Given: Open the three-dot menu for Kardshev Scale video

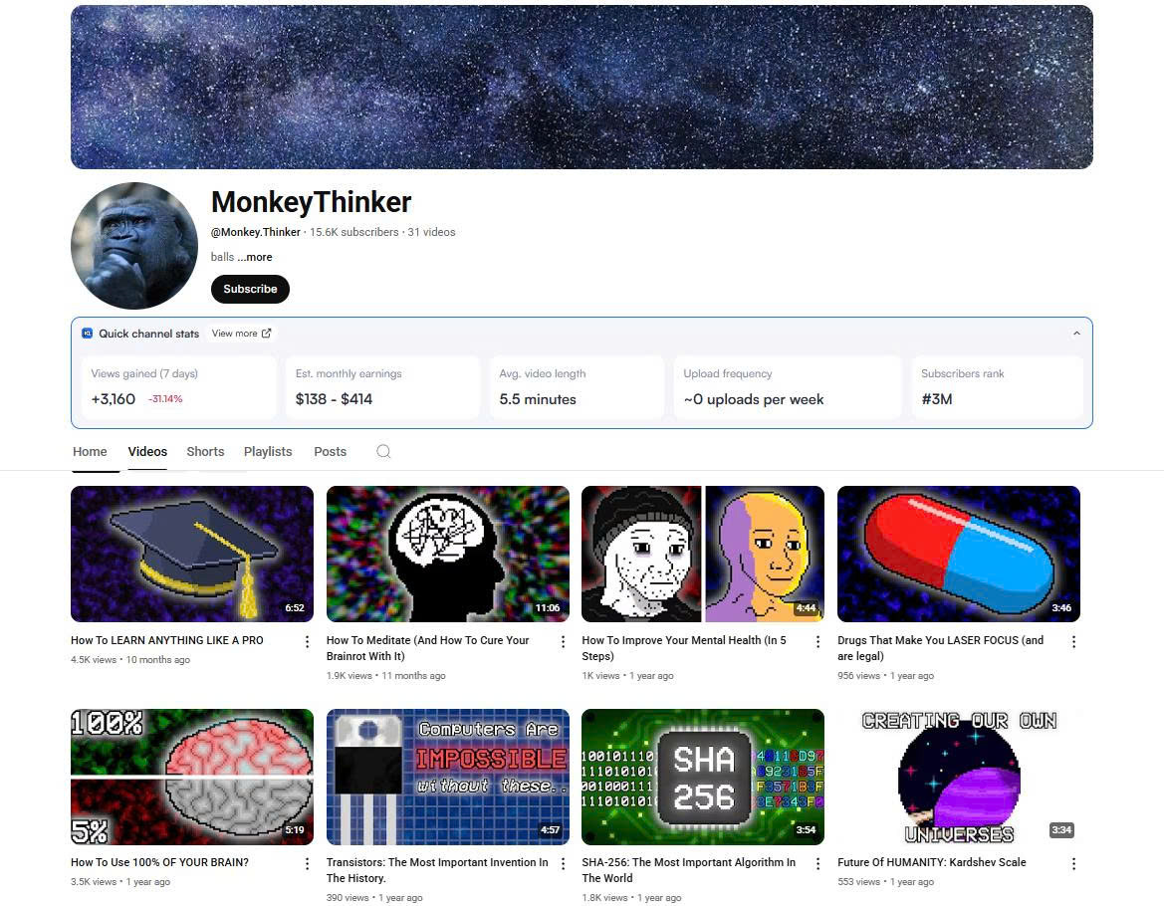Looking at the screenshot, I should (x=1073, y=864).
